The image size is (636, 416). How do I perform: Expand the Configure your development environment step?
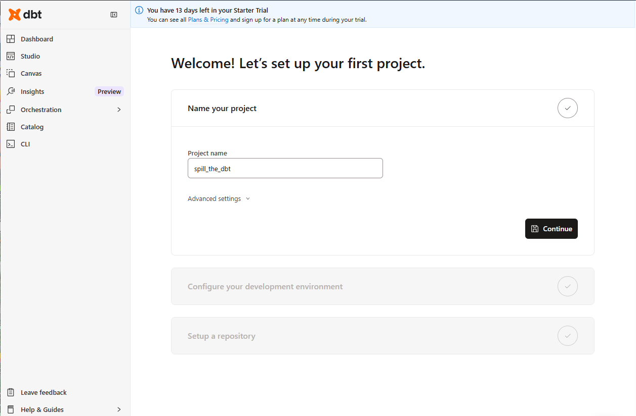(x=383, y=286)
